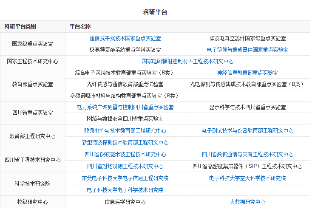Open 通信抗干扰技术国家重点实验室 link
Screen dimensions: 312x209
pos(125,38)
